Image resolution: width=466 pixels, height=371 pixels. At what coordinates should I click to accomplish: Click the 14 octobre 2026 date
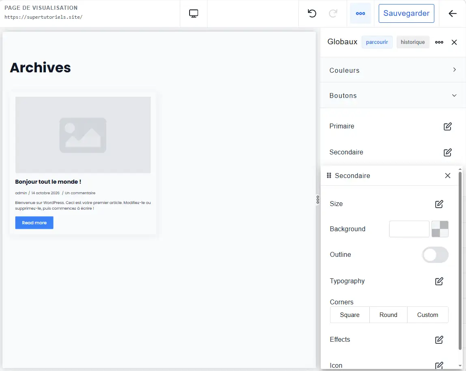[x=45, y=193]
